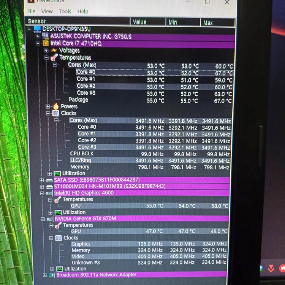The height and width of the screenshot is (285, 285).
Task: Collapse Cores (Max) under CPU Clocks
Action: [56, 120]
